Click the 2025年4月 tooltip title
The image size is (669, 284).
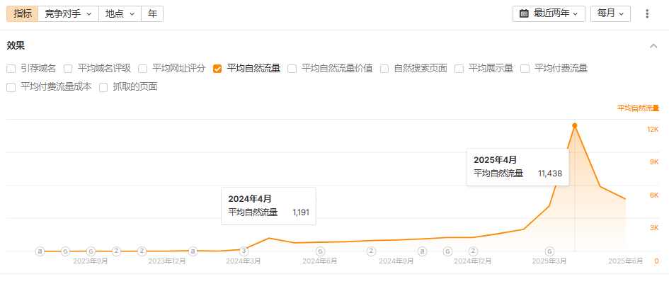495,160
